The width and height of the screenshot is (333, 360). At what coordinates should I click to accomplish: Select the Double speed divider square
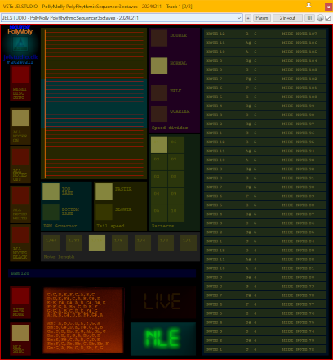[x=159, y=38]
